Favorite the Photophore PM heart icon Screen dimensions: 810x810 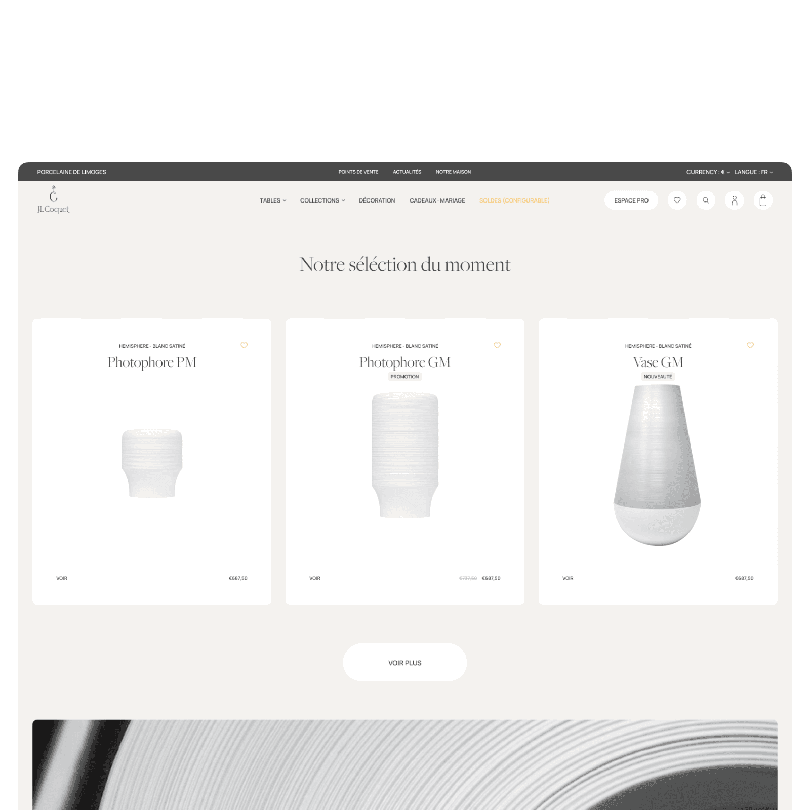tap(244, 345)
